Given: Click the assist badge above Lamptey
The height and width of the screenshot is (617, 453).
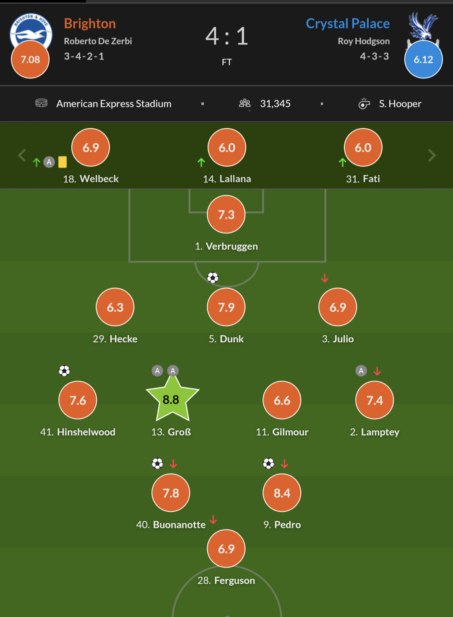Looking at the screenshot, I should tap(361, 371).
